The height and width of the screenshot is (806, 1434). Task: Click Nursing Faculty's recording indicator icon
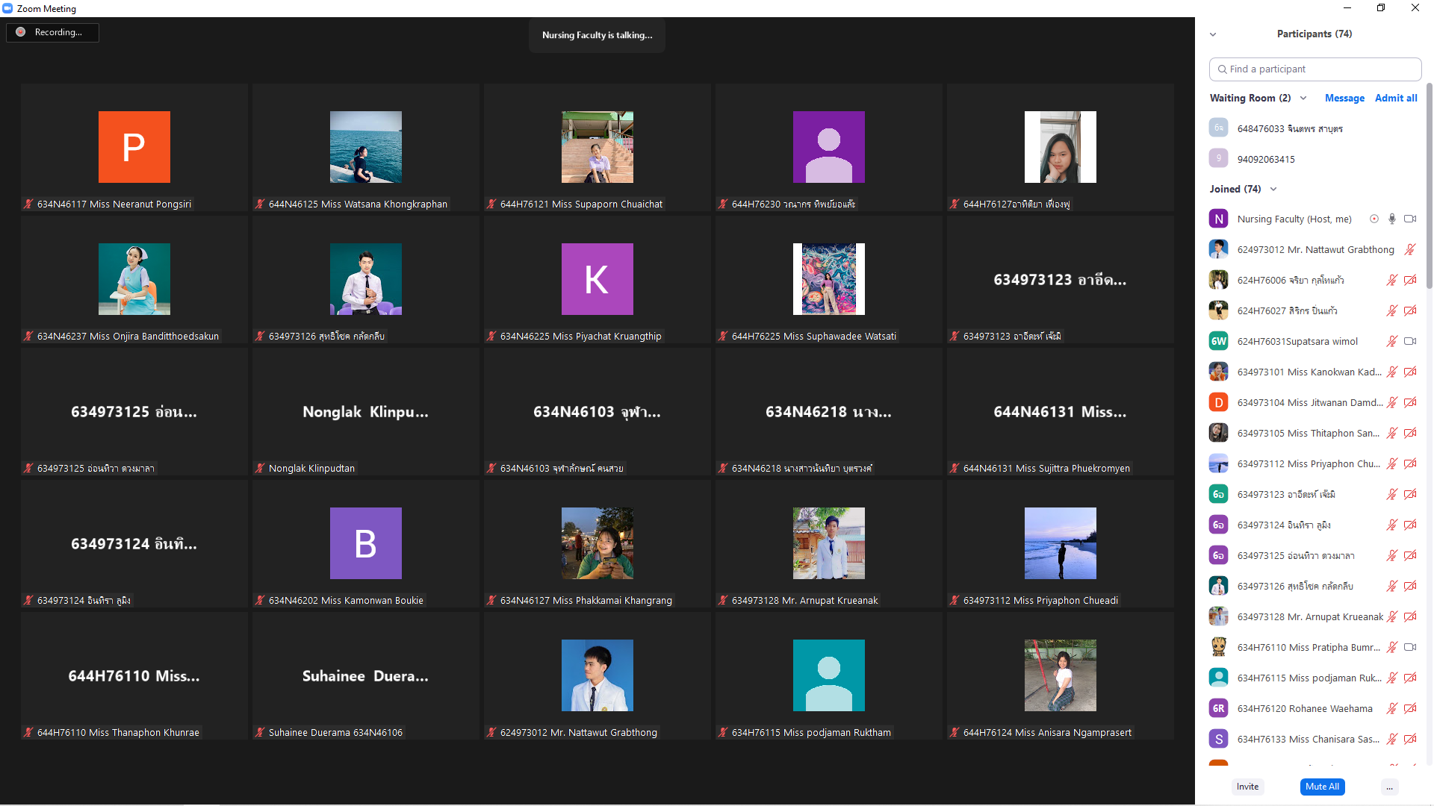(x=1374, y=219)
